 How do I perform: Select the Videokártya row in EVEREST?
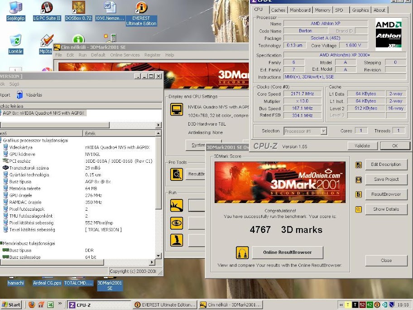coord(78,147)
